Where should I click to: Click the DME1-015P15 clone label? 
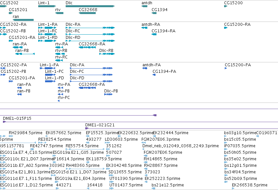[x=17, y=119]
